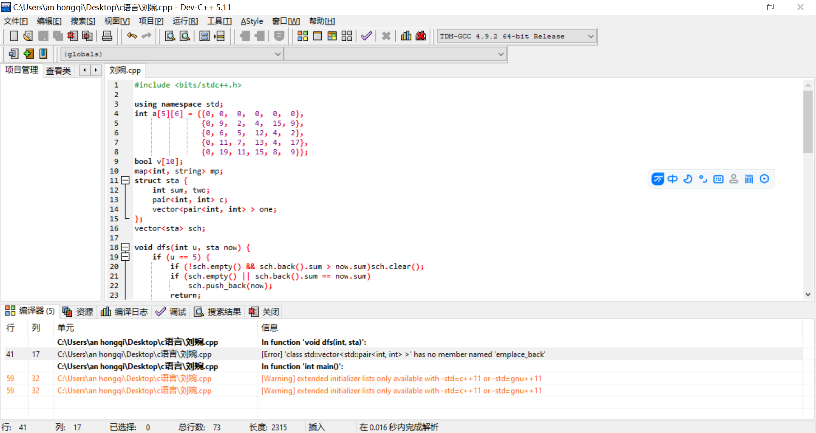The image size is (816, 433).
Task: Undo last edit with arrow icon
Action: [132, 36]
